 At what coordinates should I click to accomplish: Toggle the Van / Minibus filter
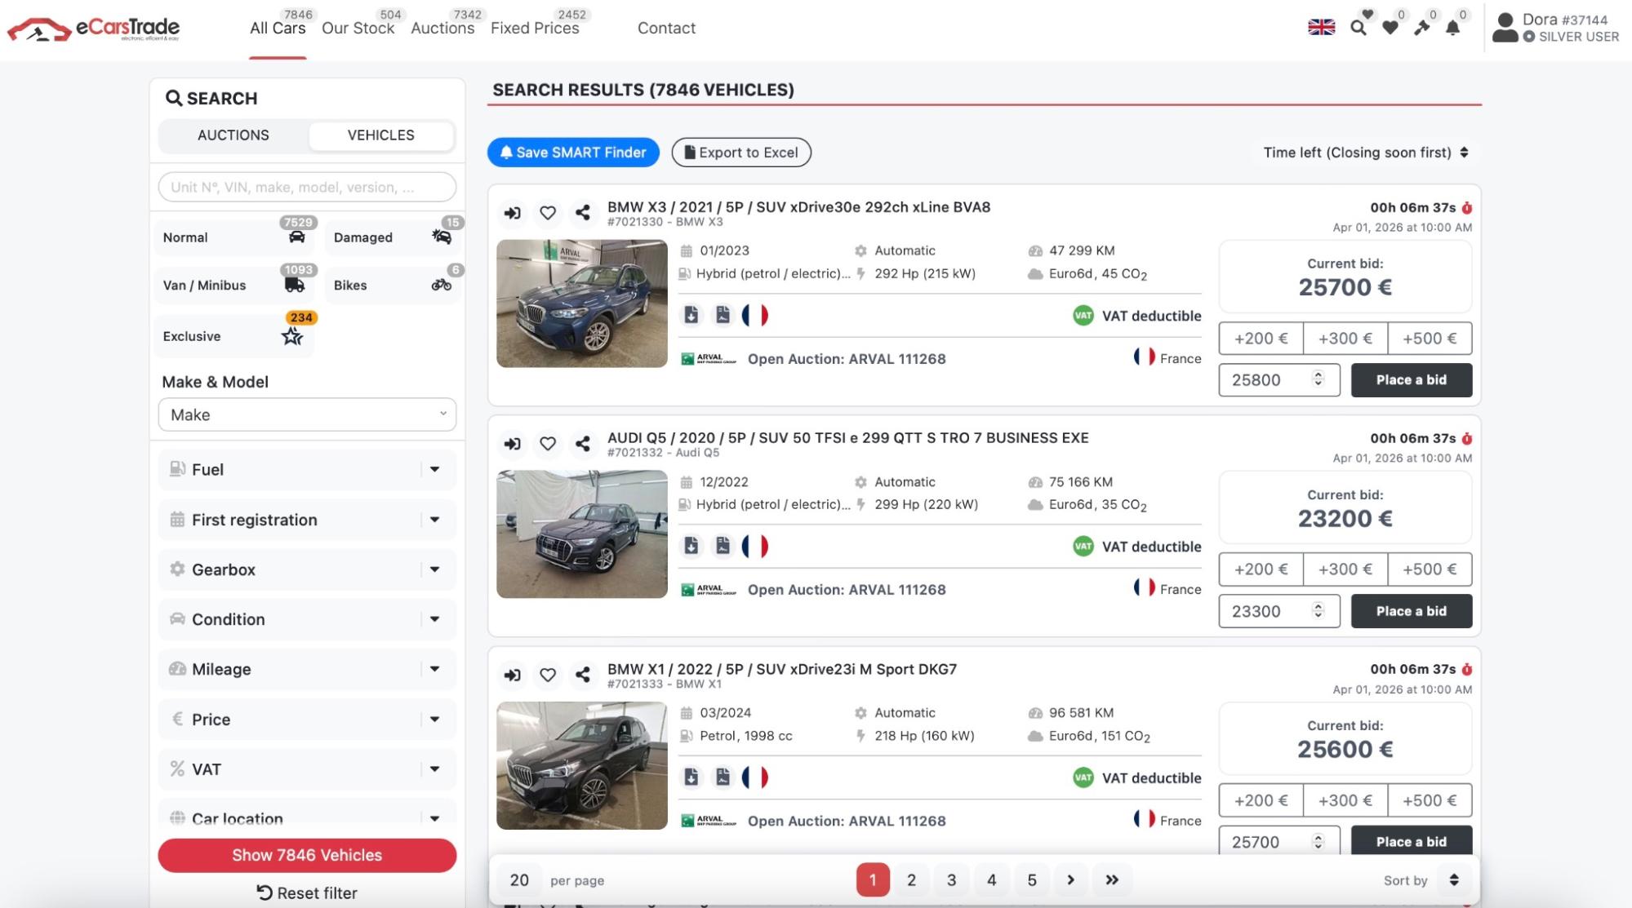pos(233,285)
